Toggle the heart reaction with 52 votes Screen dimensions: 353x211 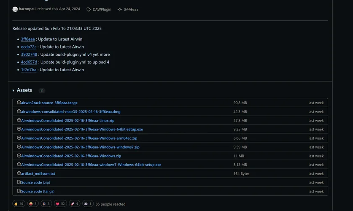click(60, 204)
